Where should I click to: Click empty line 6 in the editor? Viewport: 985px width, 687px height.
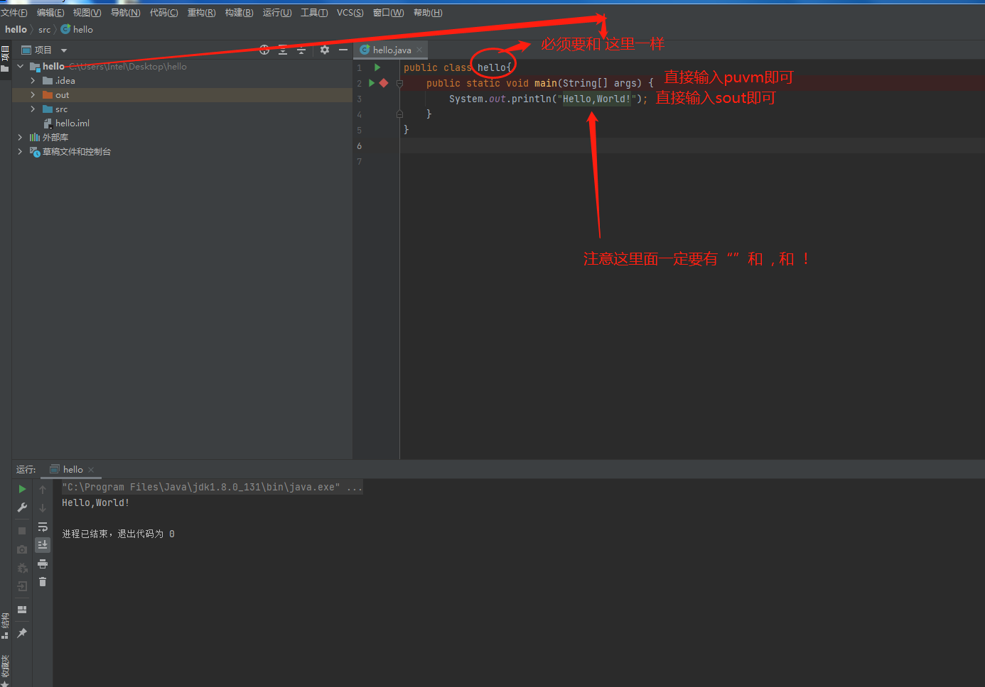coord(692,145)
